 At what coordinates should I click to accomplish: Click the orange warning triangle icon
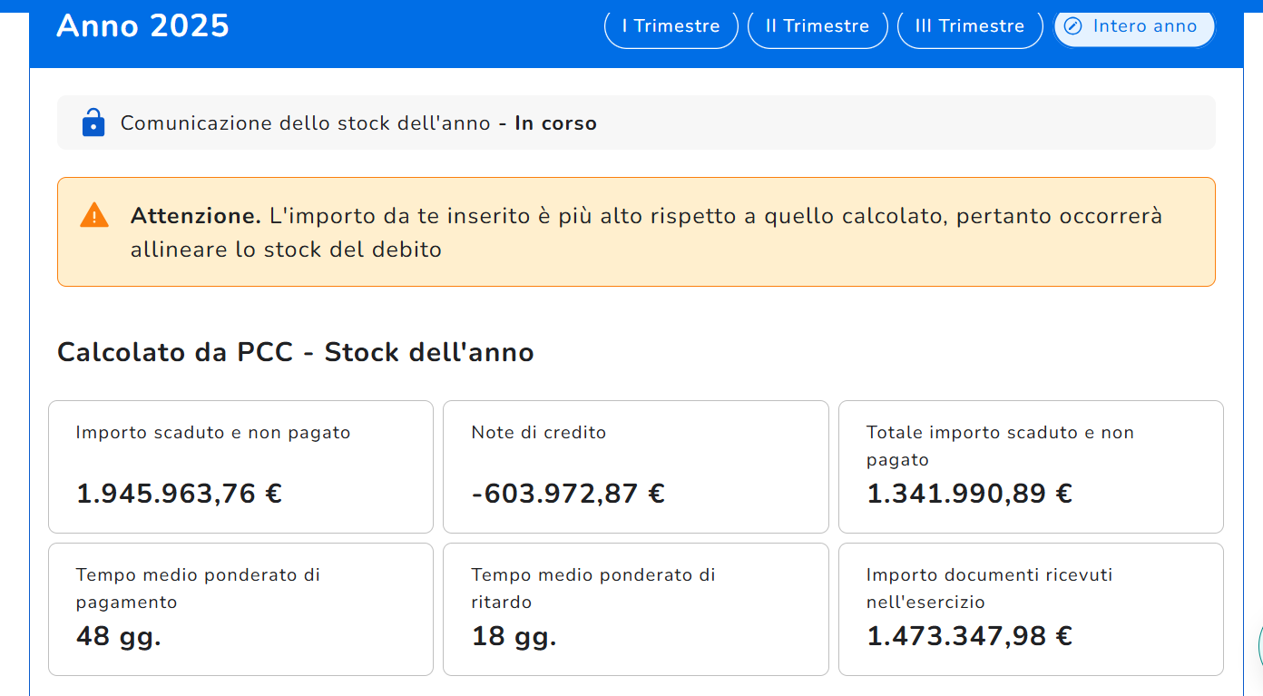pyautogui.click(x=94, y=216)
